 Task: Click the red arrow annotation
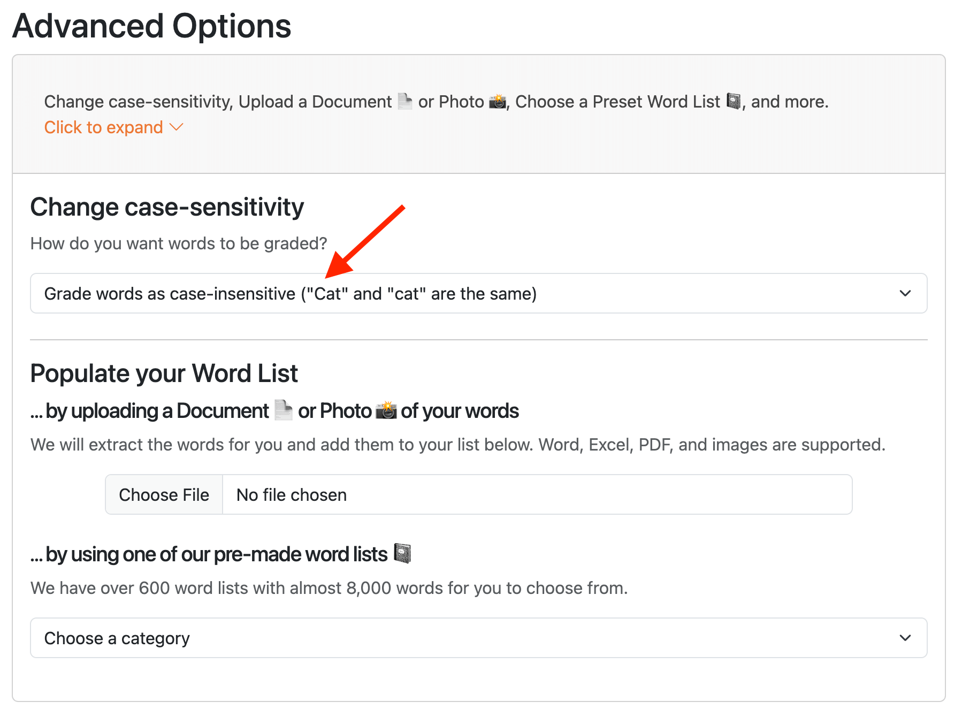pyautogui.click(x=365, y=242)
